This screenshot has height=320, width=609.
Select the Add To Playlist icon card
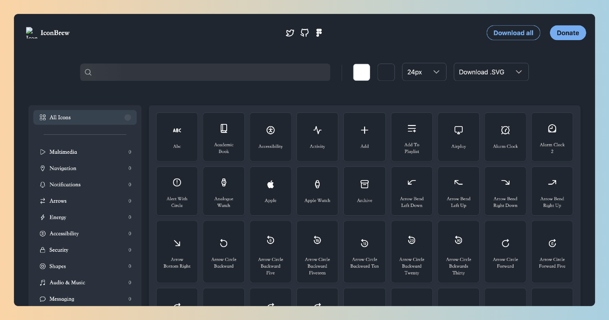(411, 137)
